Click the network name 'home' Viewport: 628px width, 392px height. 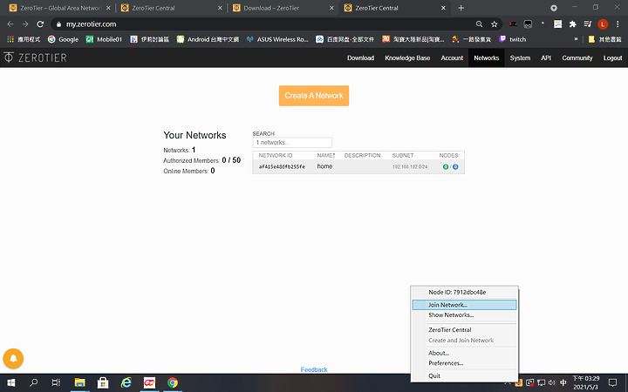[324, 166]
